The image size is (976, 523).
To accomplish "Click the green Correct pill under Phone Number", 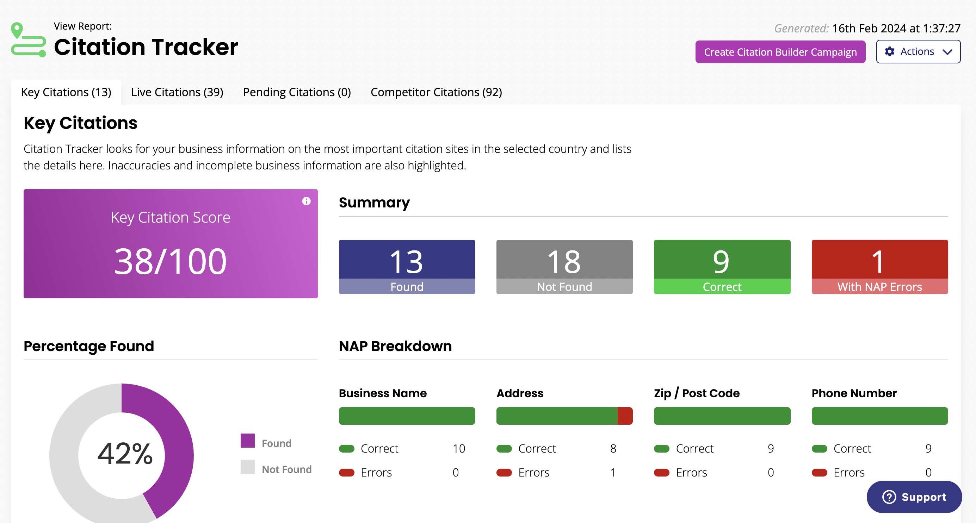I will 819,449.
